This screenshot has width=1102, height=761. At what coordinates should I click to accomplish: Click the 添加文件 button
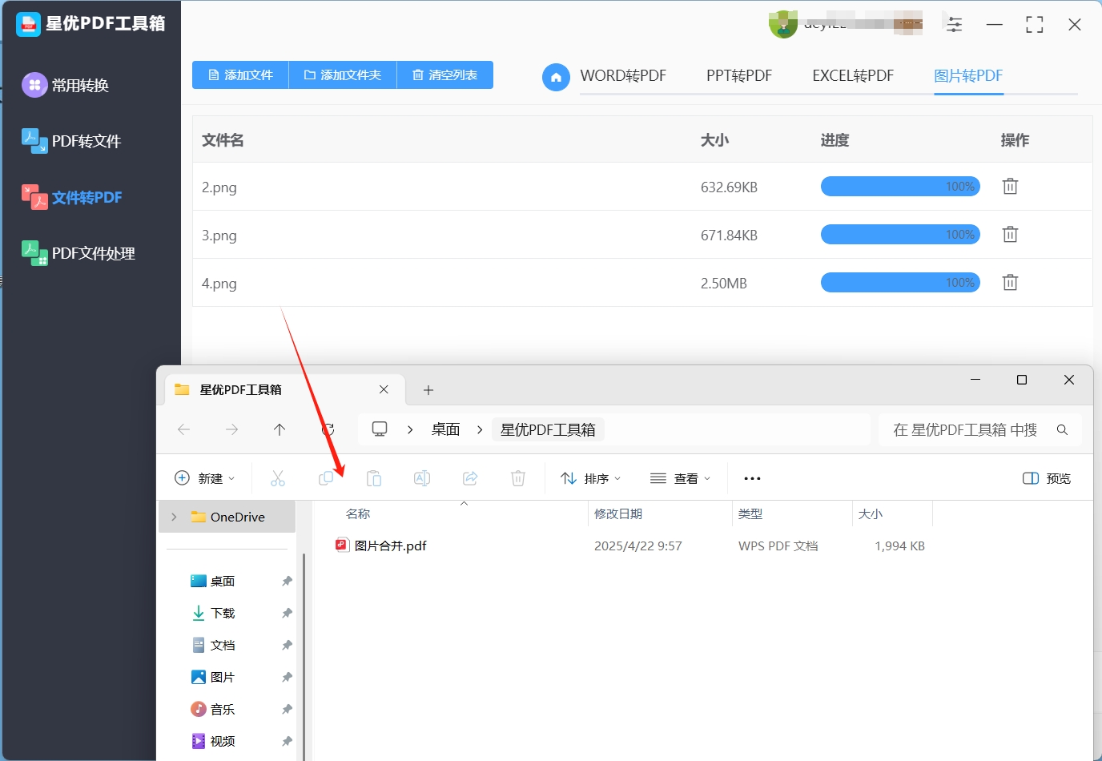240,75
